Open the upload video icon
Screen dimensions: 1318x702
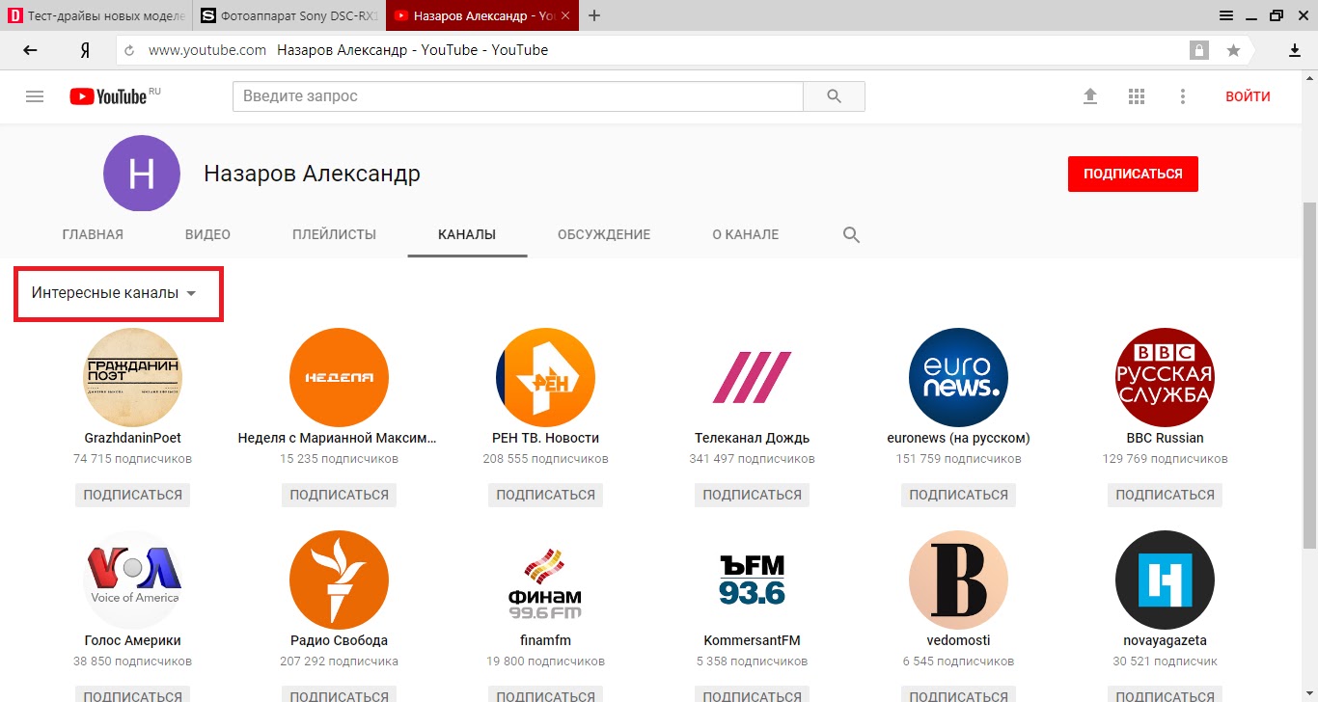pos(1090,96)
